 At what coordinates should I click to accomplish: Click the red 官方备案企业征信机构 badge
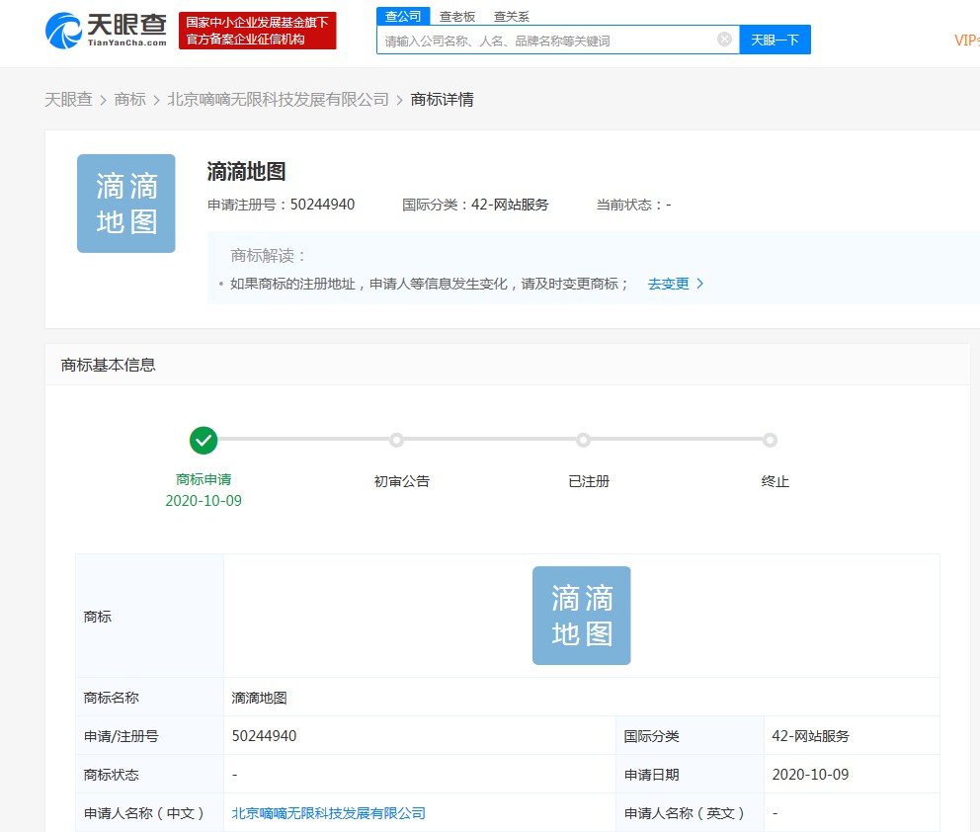coord(258,30)
